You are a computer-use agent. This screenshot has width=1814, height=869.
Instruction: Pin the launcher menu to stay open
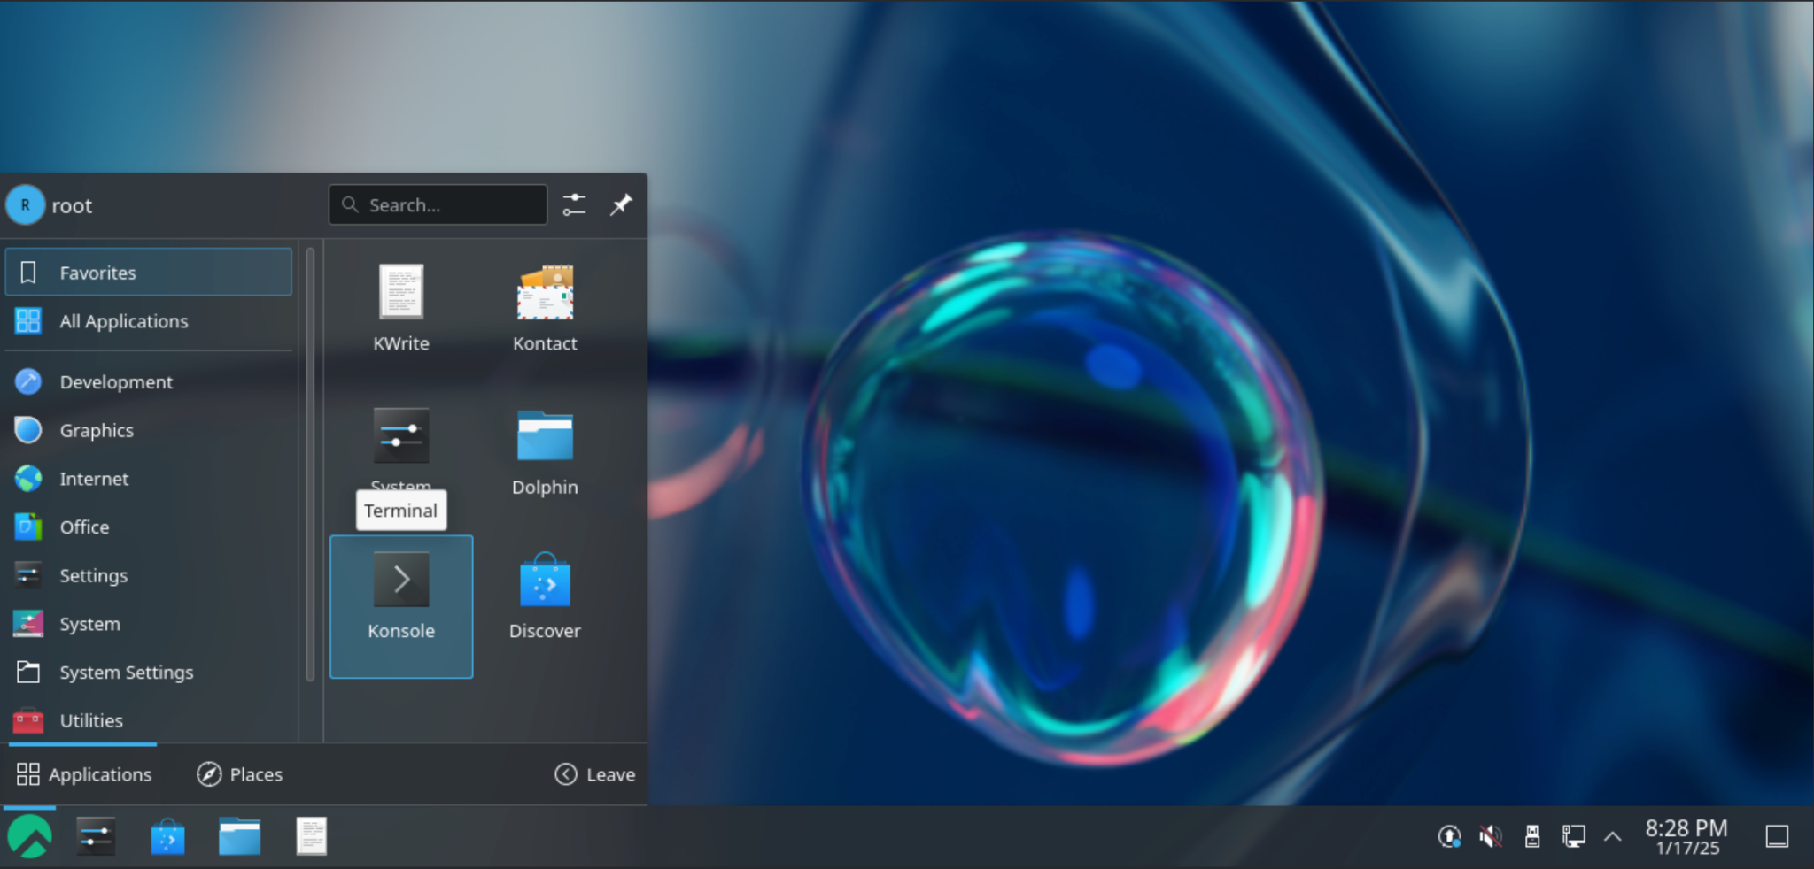[621, 204]
